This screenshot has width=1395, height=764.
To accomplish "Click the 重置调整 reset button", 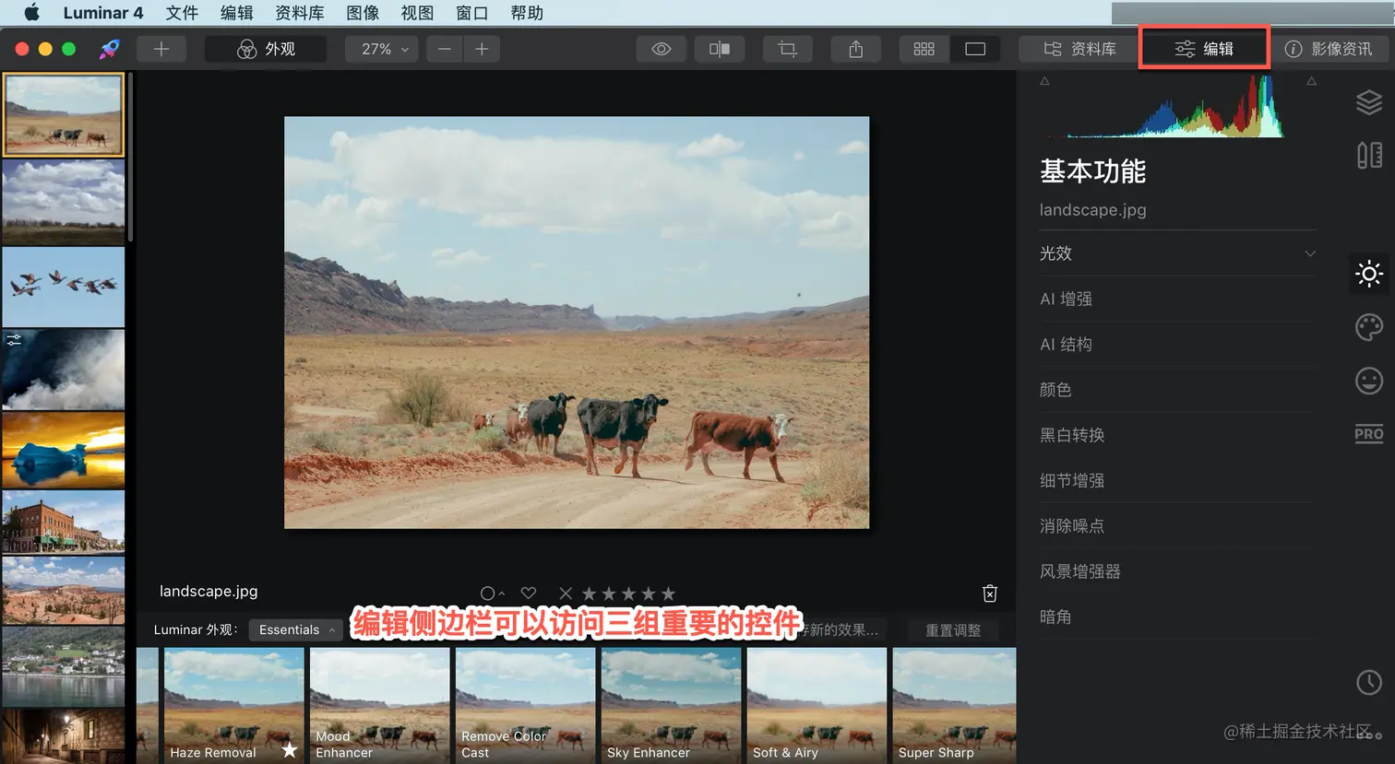I will pyautogui.click(x=953, y=630).
